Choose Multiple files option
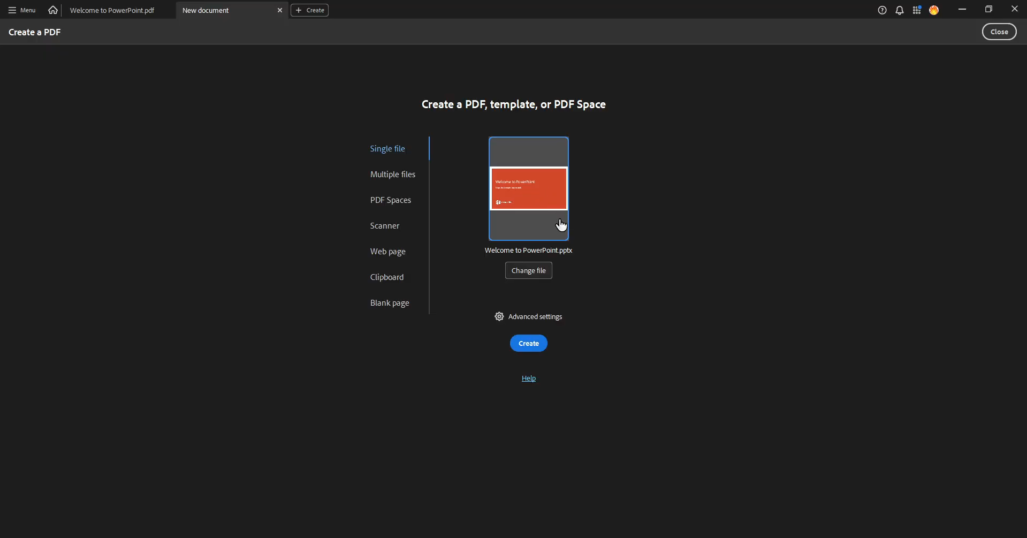The height and width of the screenshot is (538, 1027). (x=393, y=175)
